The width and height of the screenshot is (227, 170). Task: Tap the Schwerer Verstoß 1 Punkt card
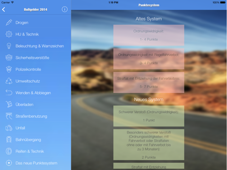[x=148, y=116]
